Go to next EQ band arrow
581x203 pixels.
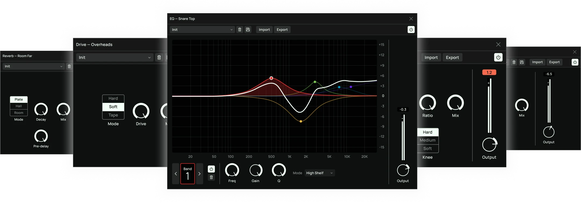(199, 174)
